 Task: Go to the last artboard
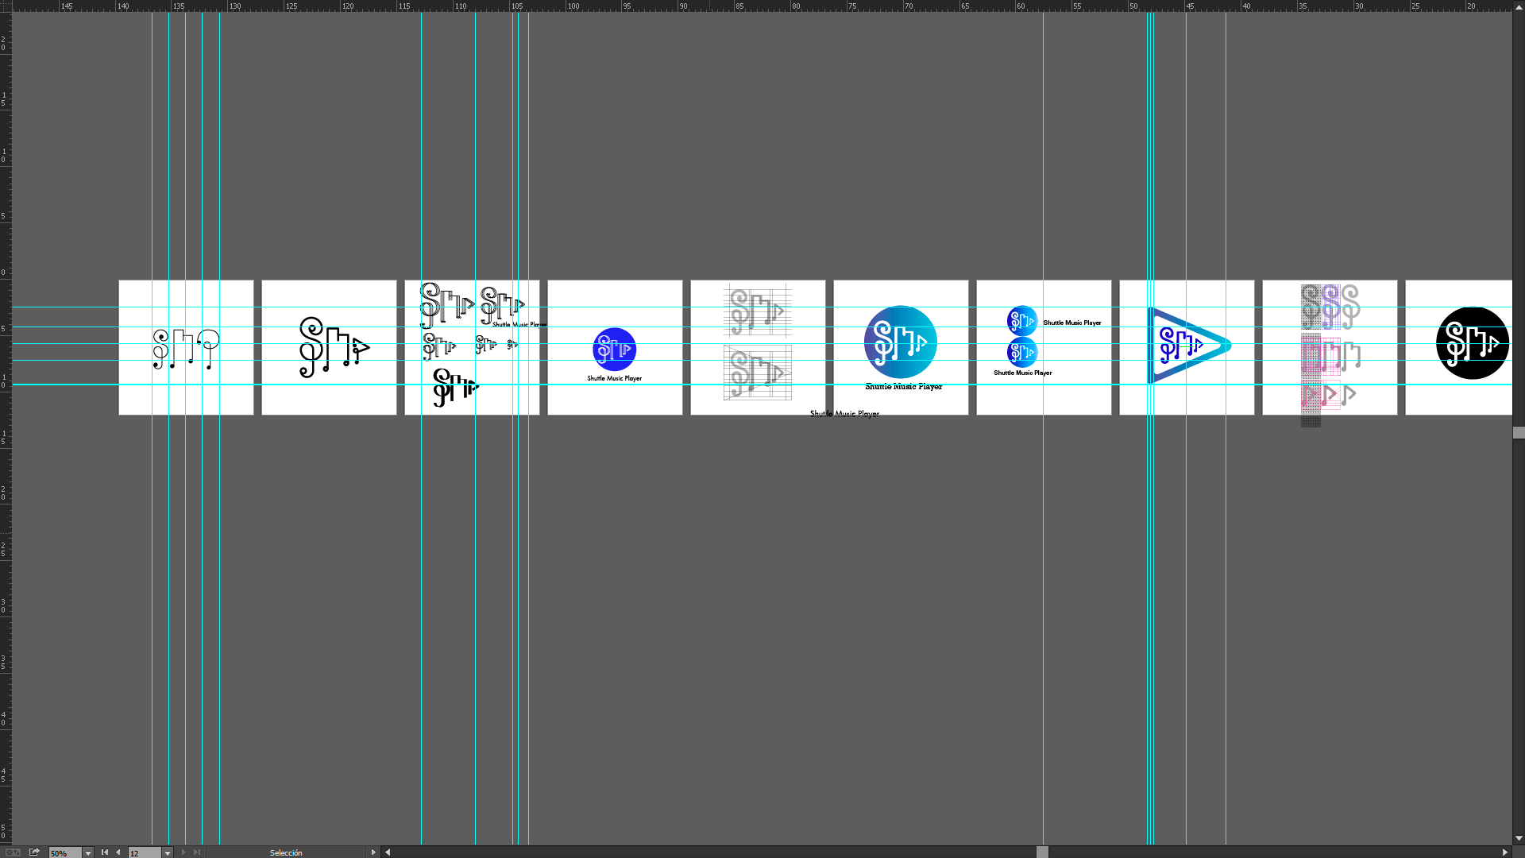(x=197, y=852)
